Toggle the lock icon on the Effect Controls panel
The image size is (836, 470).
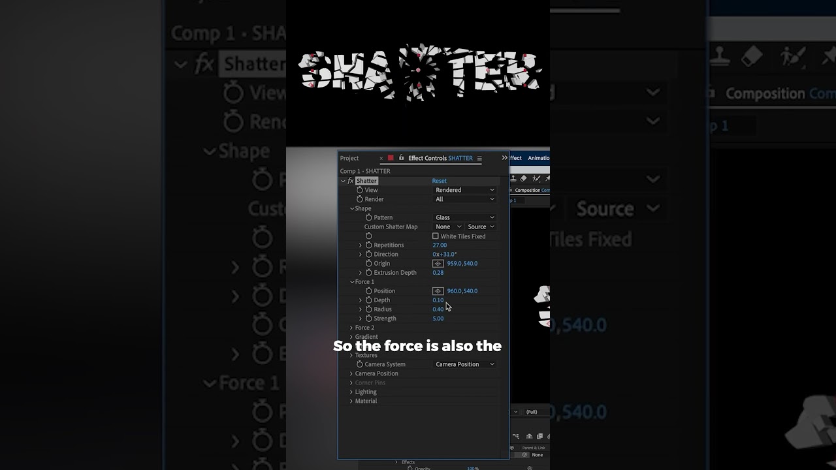click(402, 158)
